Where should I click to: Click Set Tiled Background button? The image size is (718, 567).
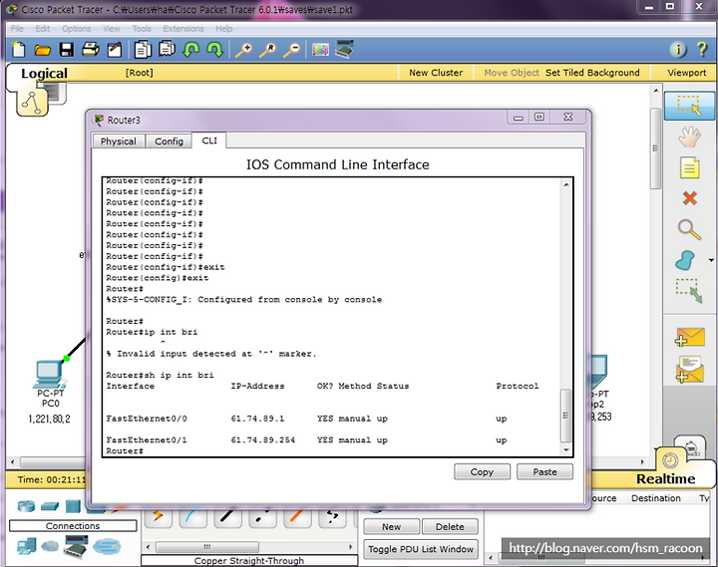click(x=592, y=73)
